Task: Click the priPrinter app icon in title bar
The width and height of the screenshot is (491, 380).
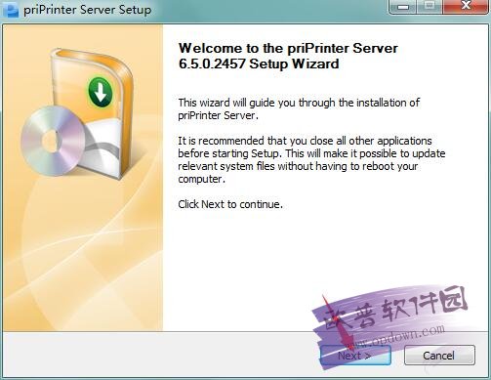Action: (11, 10)
